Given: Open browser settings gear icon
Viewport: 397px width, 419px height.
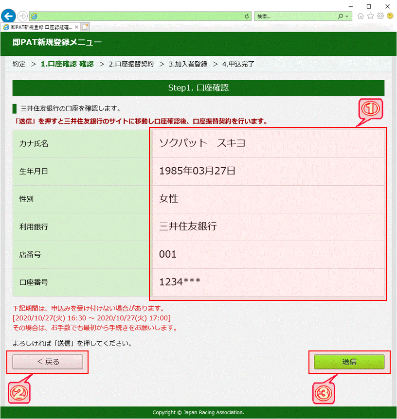Looking at the screenshot, I should pos(380,16).
